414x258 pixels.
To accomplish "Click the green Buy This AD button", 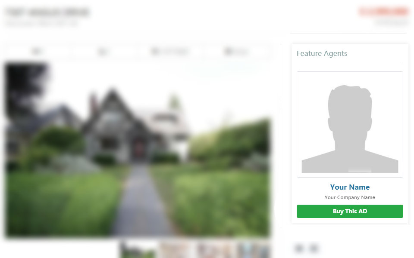I will click(x=350, y=212).
